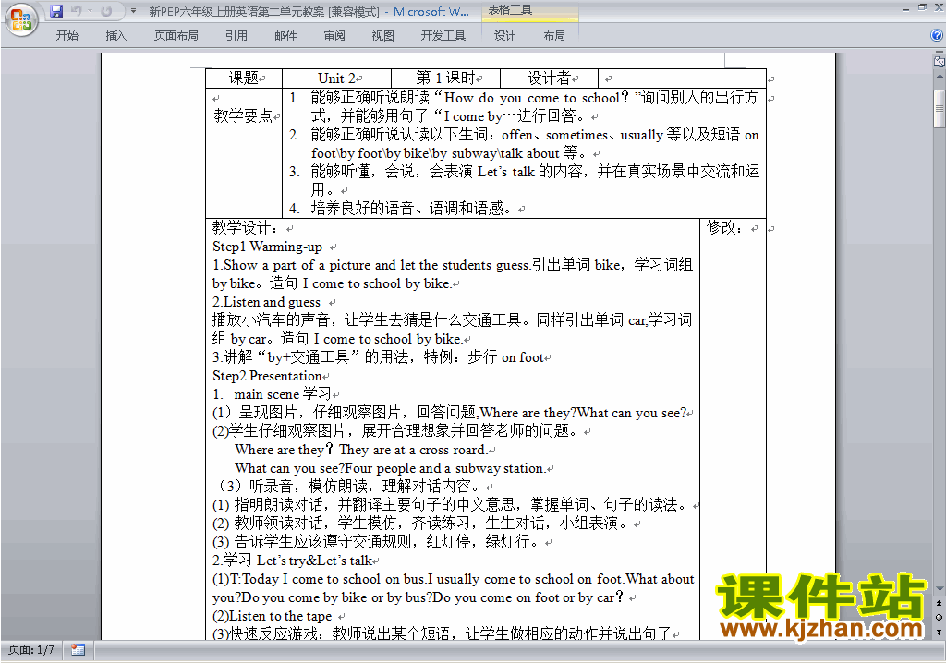Click the Step2 Presentation line
The image size is (946, 663).
(267, 376)
